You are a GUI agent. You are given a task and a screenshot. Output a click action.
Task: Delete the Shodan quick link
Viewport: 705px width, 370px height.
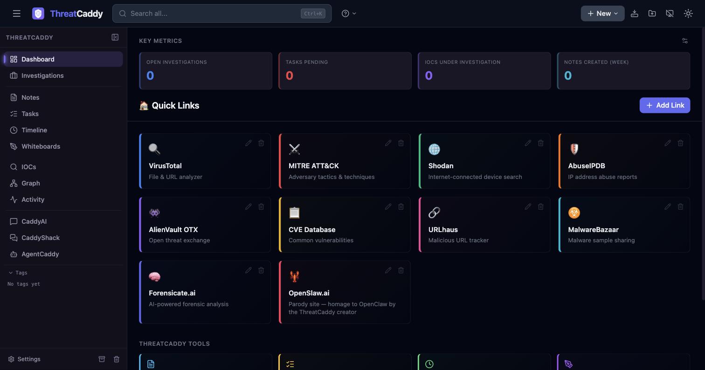[x=541, y=143]
